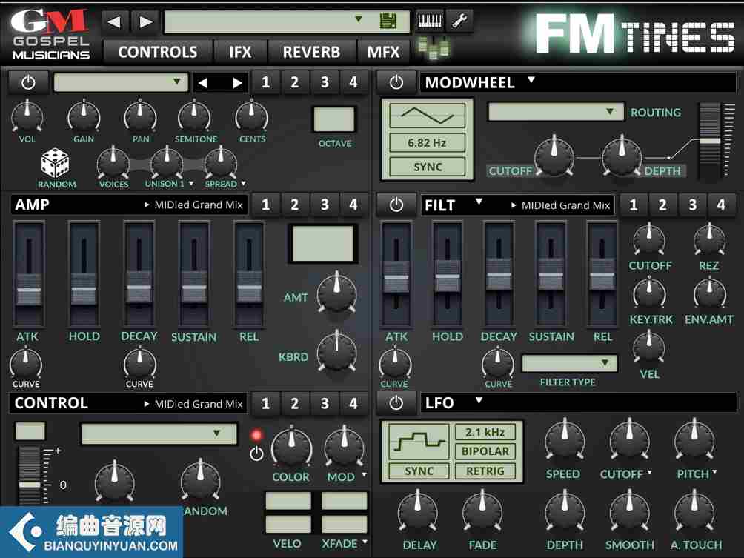744x558 pixels.
Task: Switch to the MFX tab
Action: (x=383, y=51)
